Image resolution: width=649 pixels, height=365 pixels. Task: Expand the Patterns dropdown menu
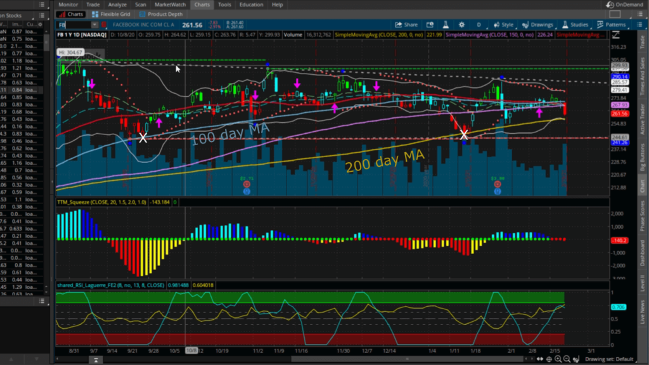tap(612, 25)
